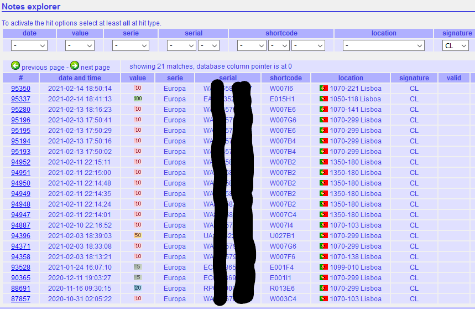Open note number 95193

click(x=20, y=151)
